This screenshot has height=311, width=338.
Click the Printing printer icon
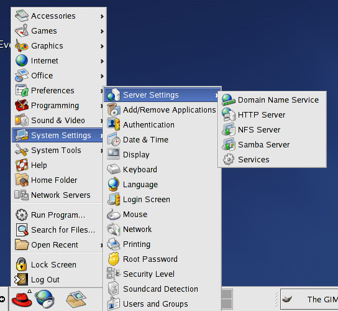click(113, 244)
